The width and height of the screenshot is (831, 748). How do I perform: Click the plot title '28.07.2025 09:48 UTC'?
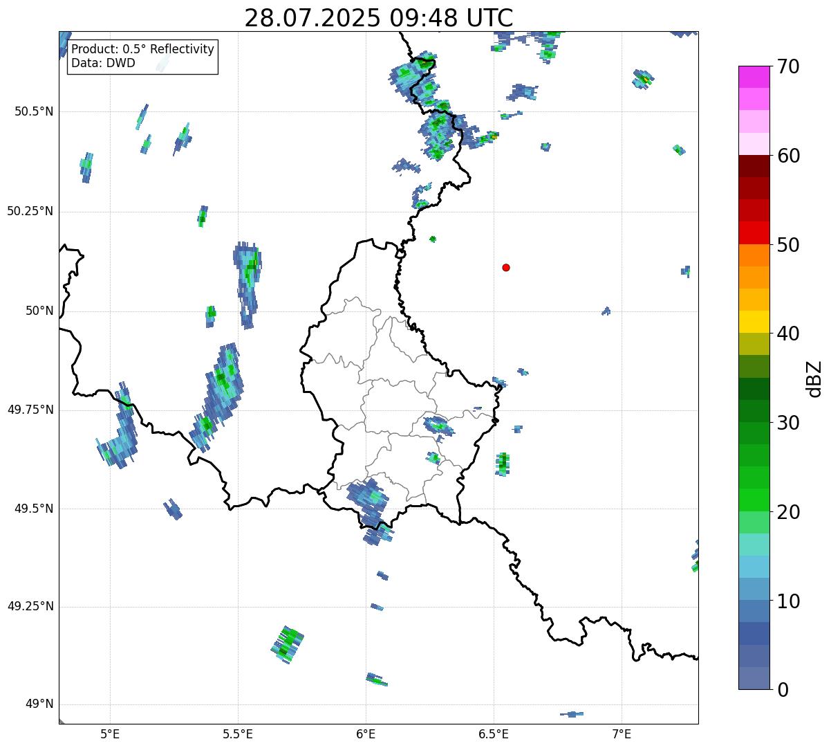coord(379,18)
